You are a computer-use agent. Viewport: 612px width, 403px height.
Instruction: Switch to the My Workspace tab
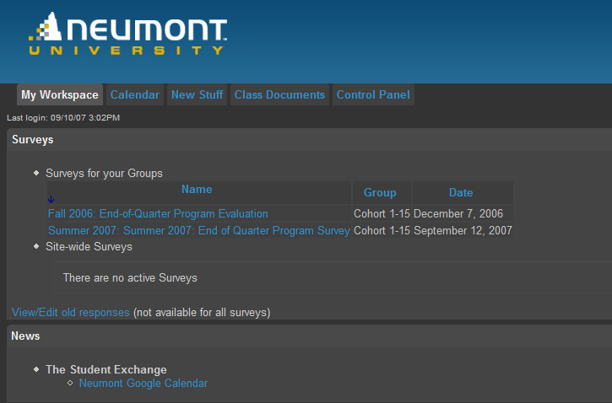pyautogui.click(x=60, y=95)
